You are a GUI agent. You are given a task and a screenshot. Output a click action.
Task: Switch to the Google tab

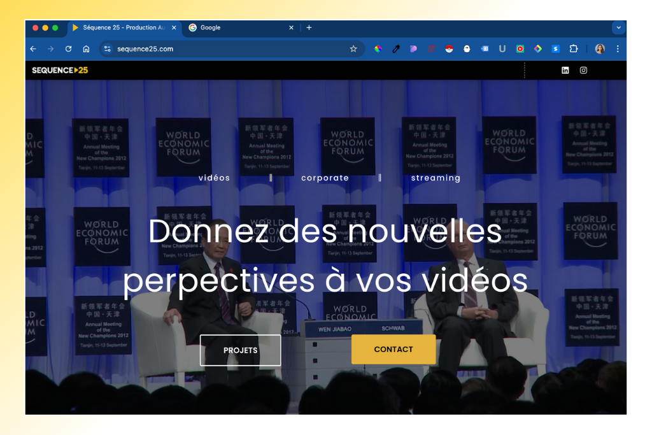236,28
